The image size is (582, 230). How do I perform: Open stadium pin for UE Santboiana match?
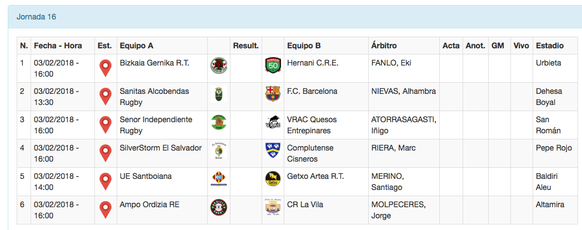(x=105, y=181)
